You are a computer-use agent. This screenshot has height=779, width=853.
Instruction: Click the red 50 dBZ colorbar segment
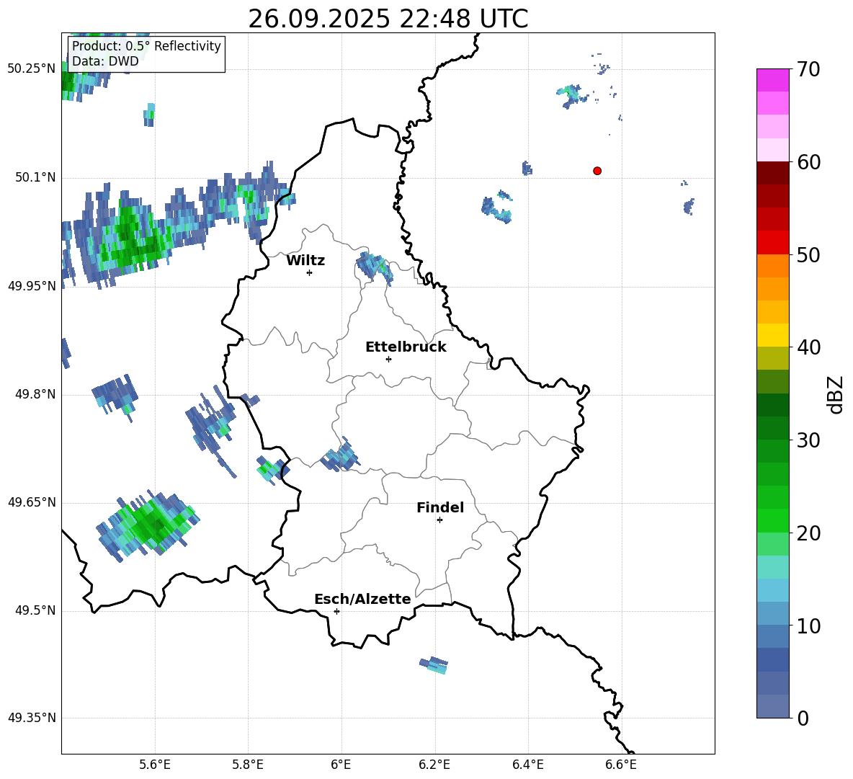[x=773, y=243]
